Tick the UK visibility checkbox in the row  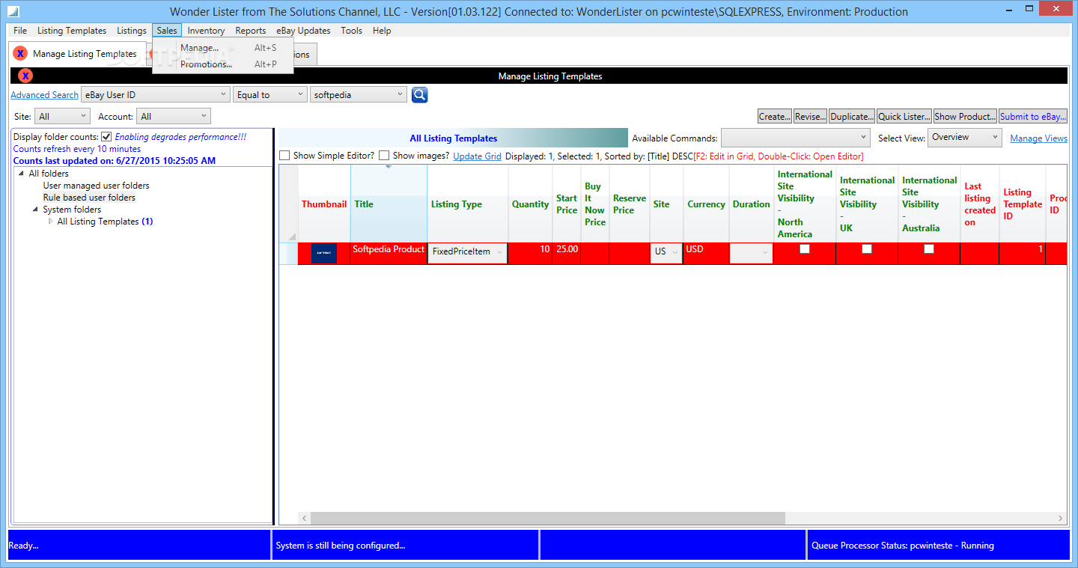coord(867,249)
